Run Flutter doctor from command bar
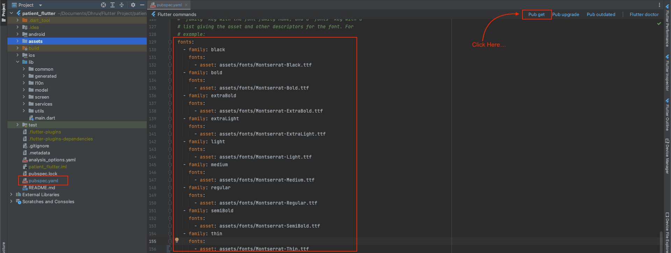Image resolution: width=671 pixels, height=253 pixels. [x=644, y=15]
